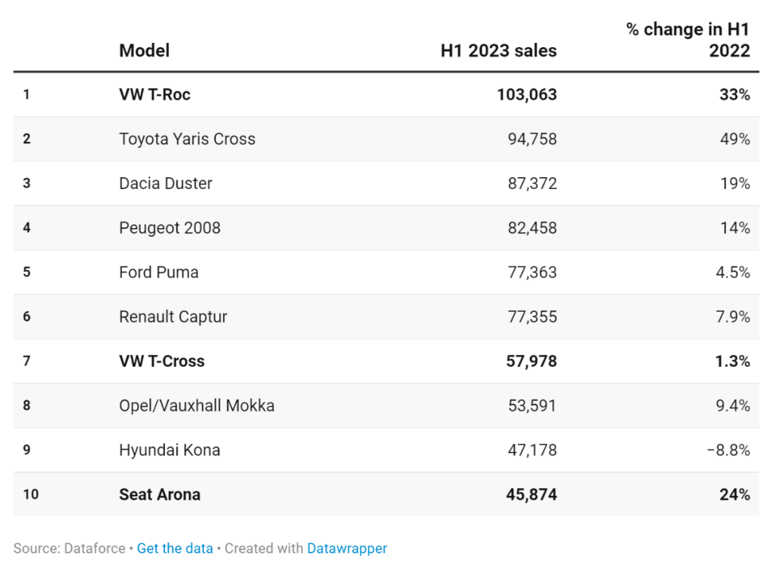Click the −8.8% change value

tap(728, 450)
